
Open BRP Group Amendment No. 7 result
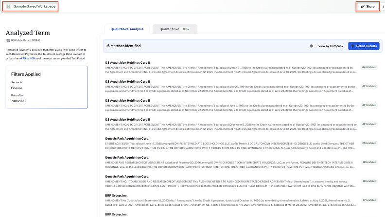pos(231,200)
